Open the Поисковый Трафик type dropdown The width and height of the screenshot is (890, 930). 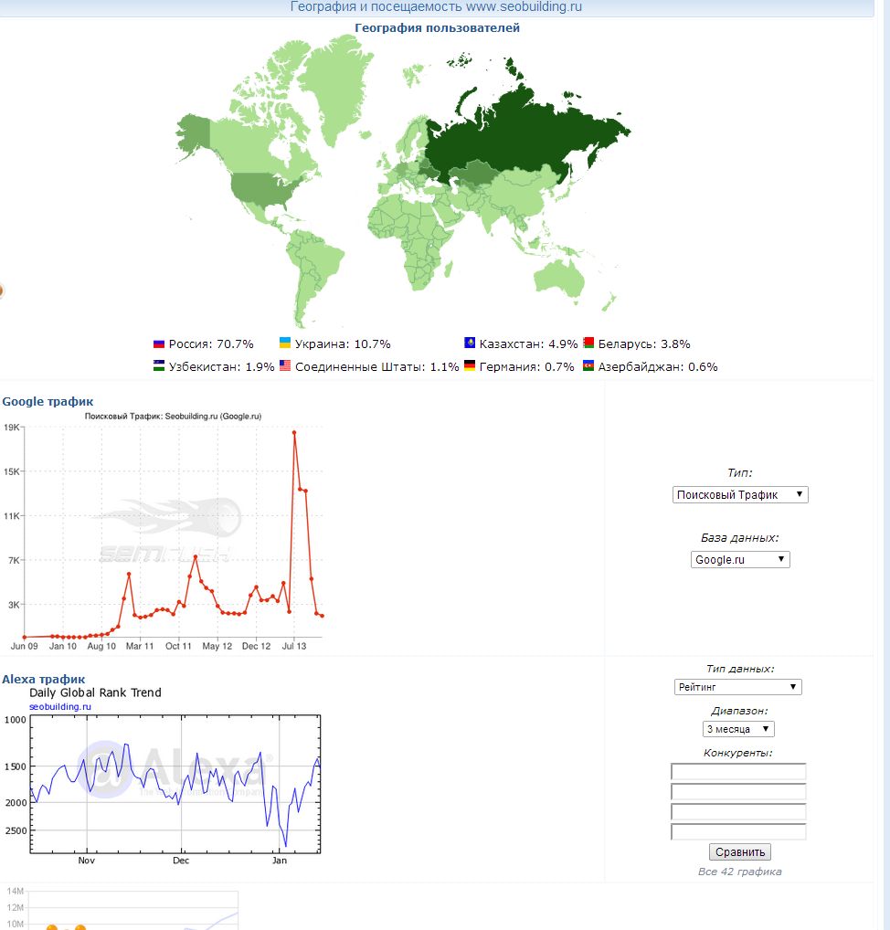tap(740, 495)
